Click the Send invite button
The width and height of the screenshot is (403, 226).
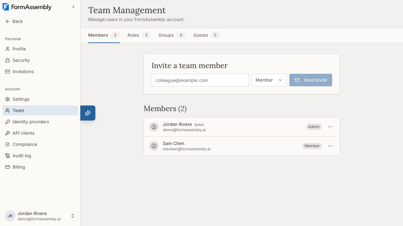point(311,80)
